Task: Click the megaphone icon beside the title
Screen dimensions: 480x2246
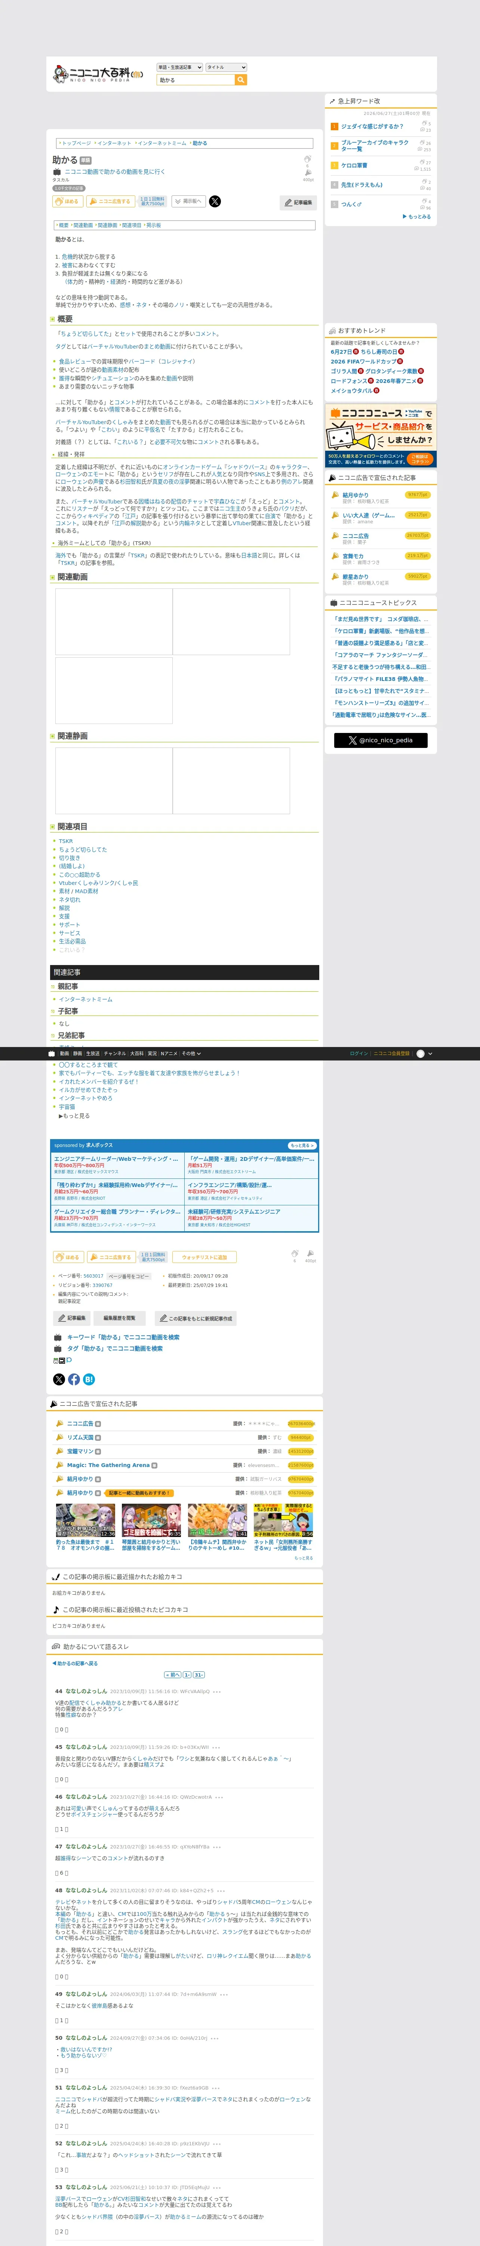Action: pyautogui.click(x=308, y=173)
